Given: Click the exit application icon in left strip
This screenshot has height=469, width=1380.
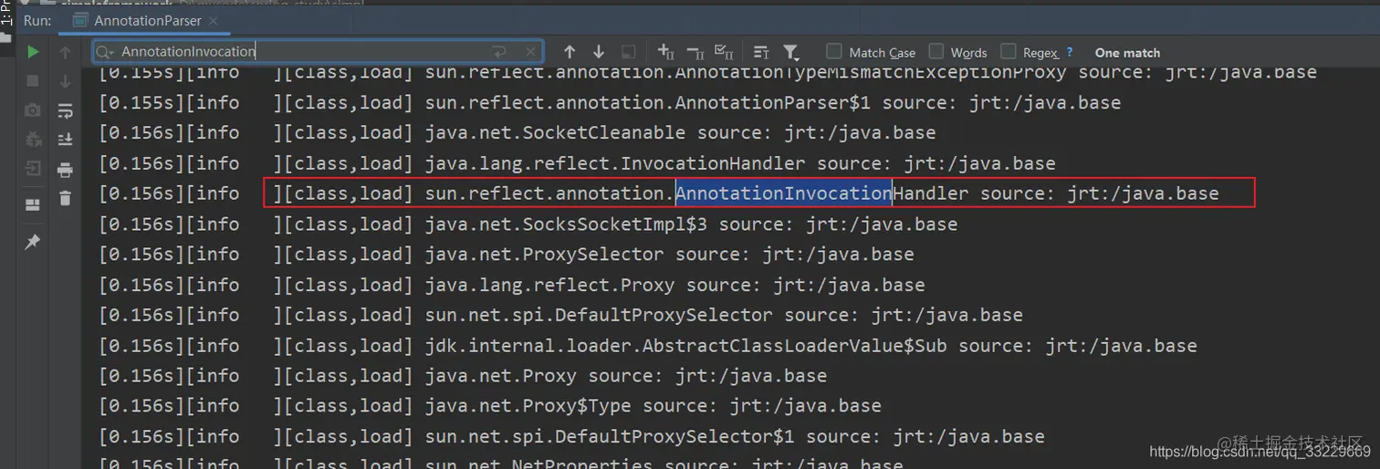Looking at the screenshot, I should [x=33, y=169].
